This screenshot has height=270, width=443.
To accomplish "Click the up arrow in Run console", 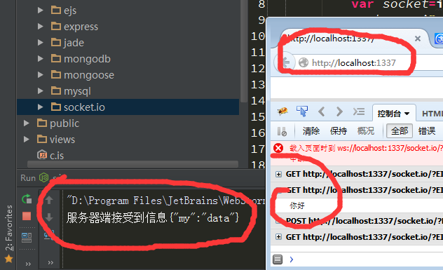I will click(x=49, y=200).
